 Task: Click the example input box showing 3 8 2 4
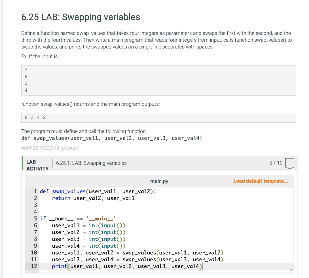pos(158,80)
